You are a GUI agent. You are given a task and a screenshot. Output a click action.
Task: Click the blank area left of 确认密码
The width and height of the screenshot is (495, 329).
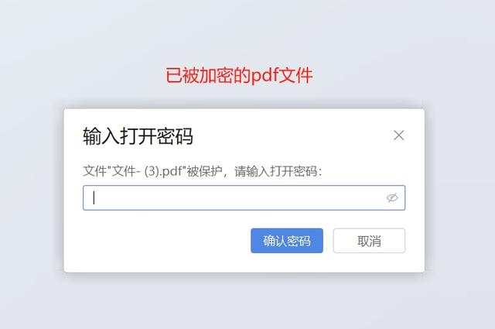click(158, 241)
